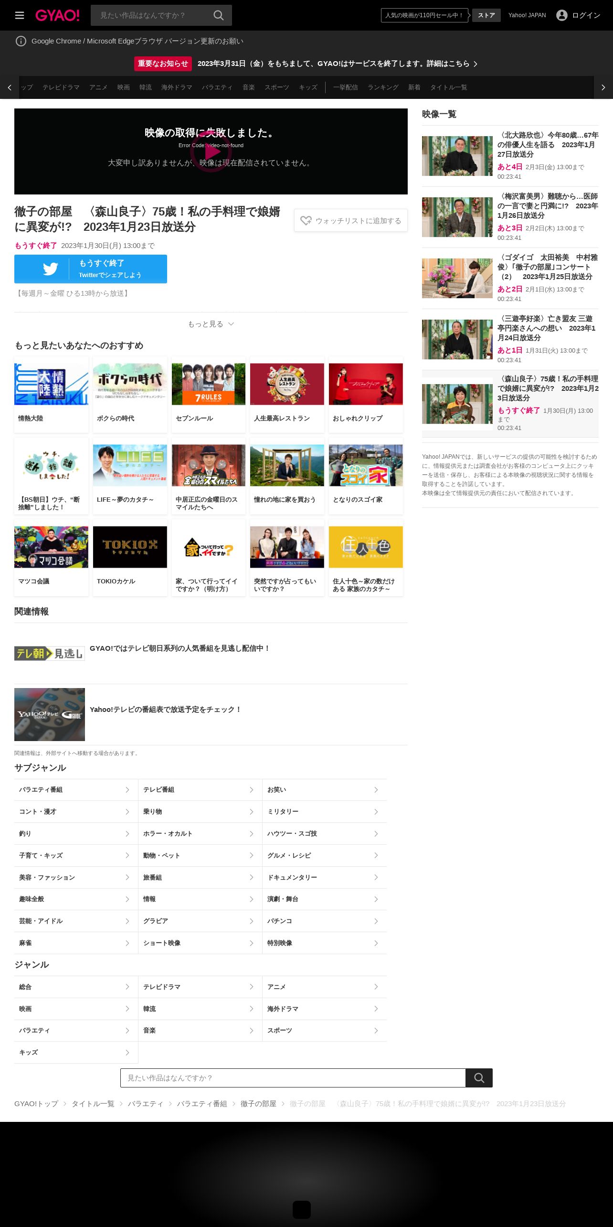Open 家、ついて行ってイイですか thumbnail
This screenshot has height=1227, width=613.
point(209,547)
